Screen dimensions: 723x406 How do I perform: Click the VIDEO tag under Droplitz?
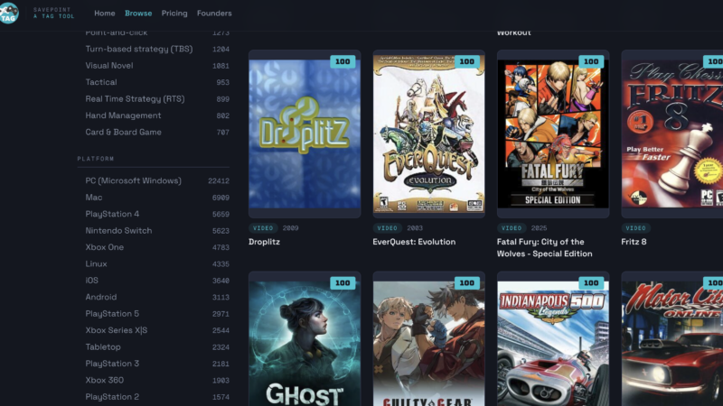(x=263, y=228)
